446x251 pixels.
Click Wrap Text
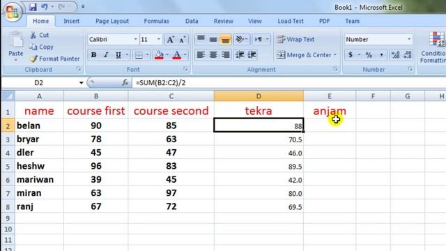tap(295, 40)
